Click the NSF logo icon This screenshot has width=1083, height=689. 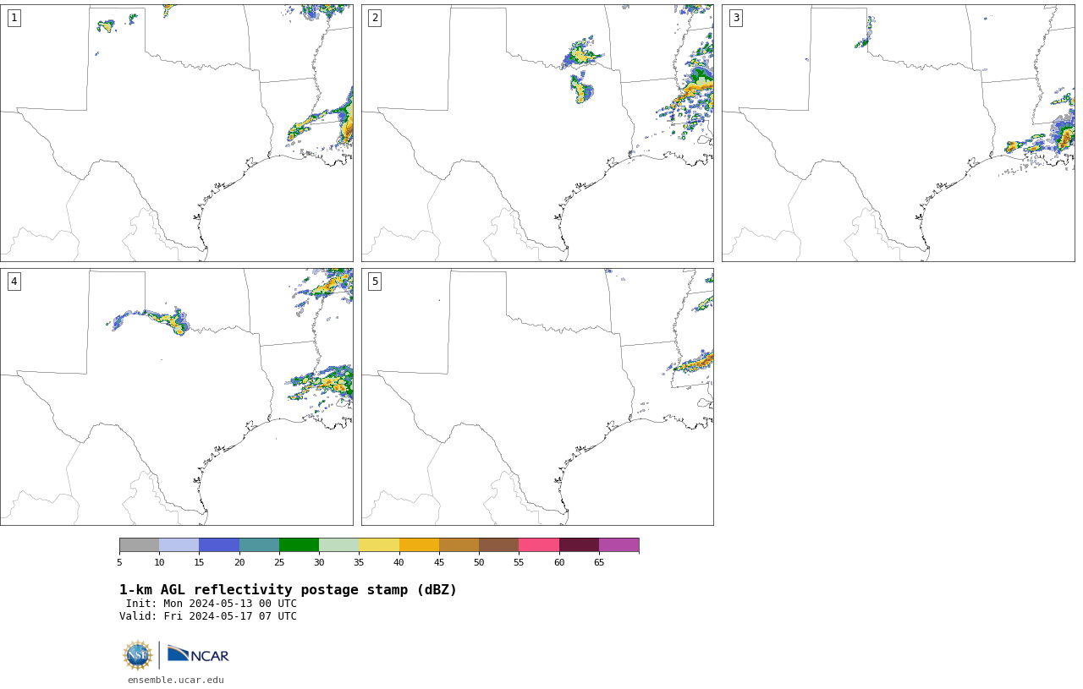pos(138,655)
